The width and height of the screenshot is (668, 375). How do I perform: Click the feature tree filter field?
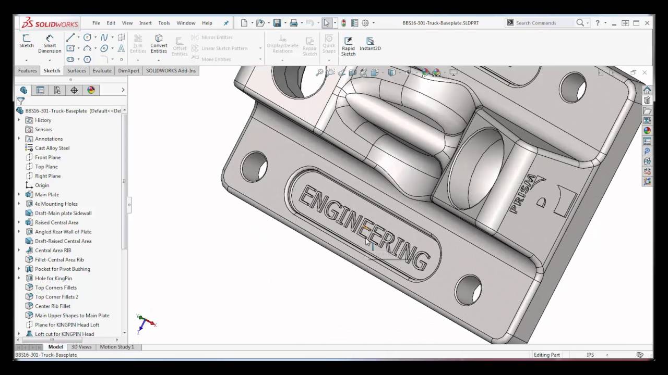[70, 101]
